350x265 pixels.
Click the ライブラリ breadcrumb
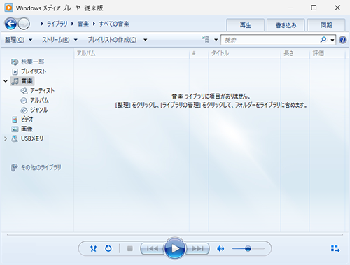[57, 24]
